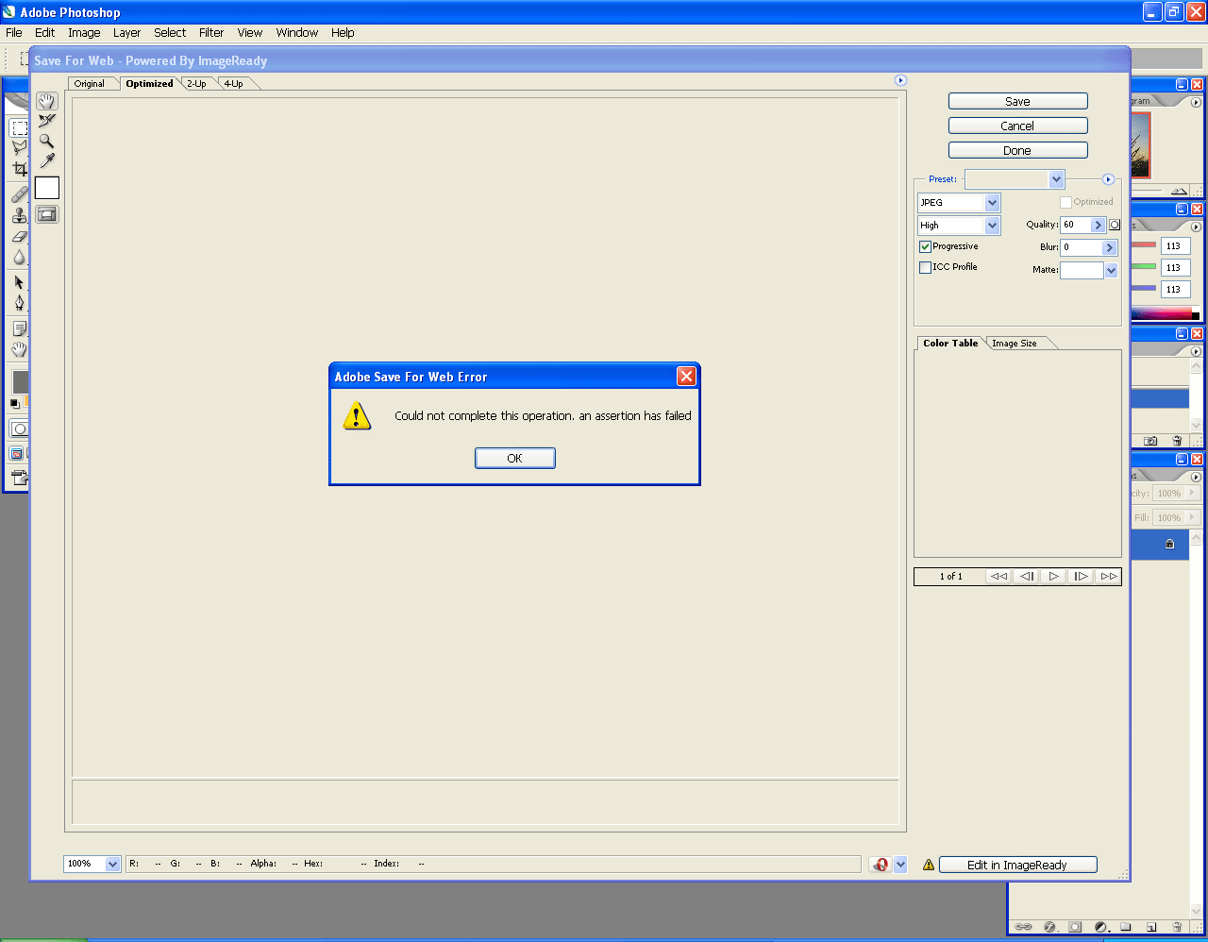Select the Polygonal Lasso tool in Photoshop toolbox
This screenshot has width=1208, height=942.
pos(19,148)
